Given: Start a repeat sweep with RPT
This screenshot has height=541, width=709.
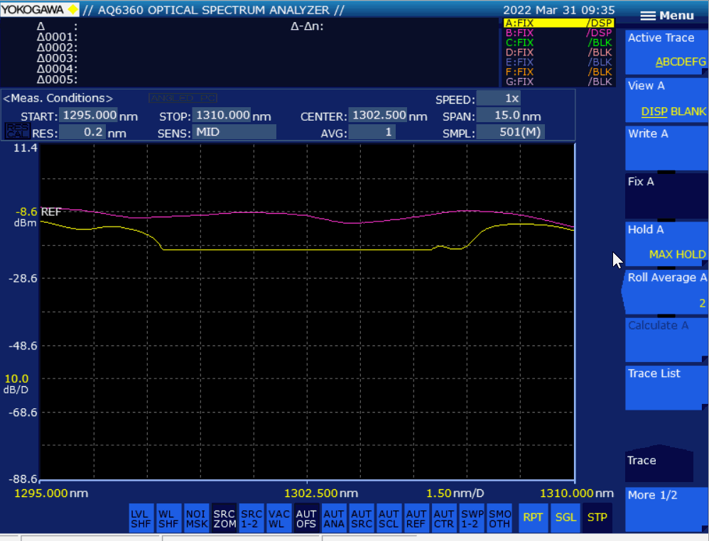Looking at the screenshot, I should tap(533, 518).
